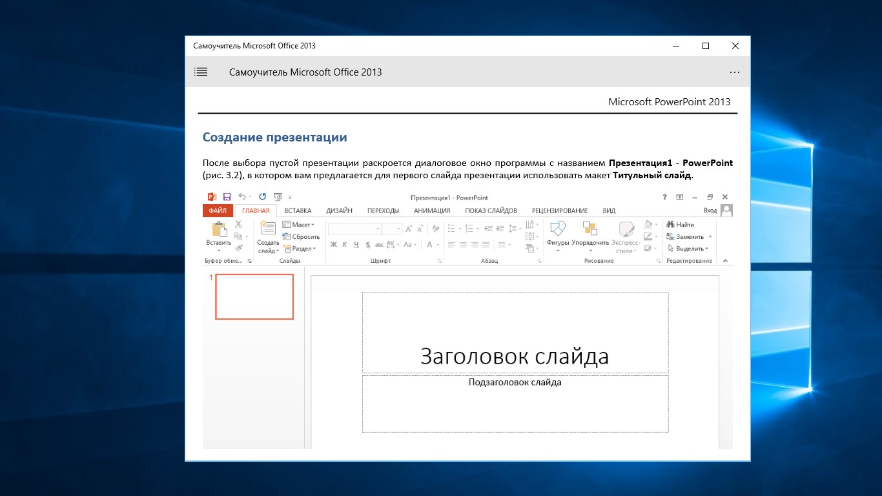Expand the quick access toolbar customize arrow
The width and height of the screenshot is (882, 496).
[291, 197]
